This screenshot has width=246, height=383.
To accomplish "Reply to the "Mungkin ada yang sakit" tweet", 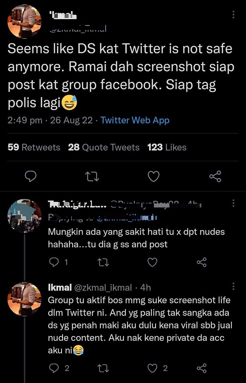I will tap(53, 262).
